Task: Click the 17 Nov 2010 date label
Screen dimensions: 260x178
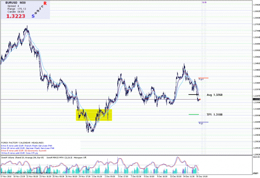Action: [x=6, y=176]
